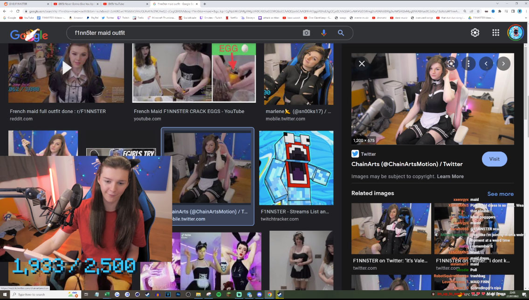The height and width of the screenshot is (300, 529).
Task: Reload the current page
Action: (18, 11)
